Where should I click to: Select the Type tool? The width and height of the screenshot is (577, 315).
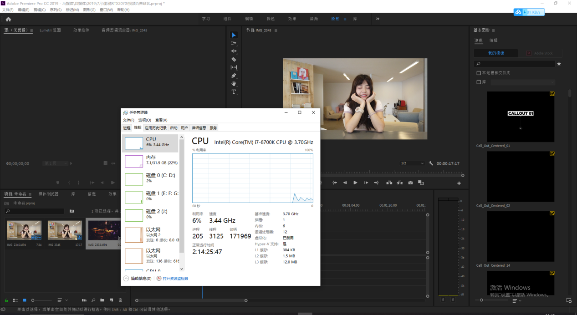point(234,92)
